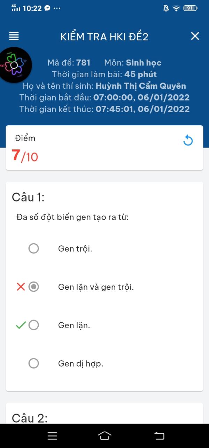Tap the retry exam refresh icon
The width and height of the screenshot is (209, 448).
coord(188,141)
